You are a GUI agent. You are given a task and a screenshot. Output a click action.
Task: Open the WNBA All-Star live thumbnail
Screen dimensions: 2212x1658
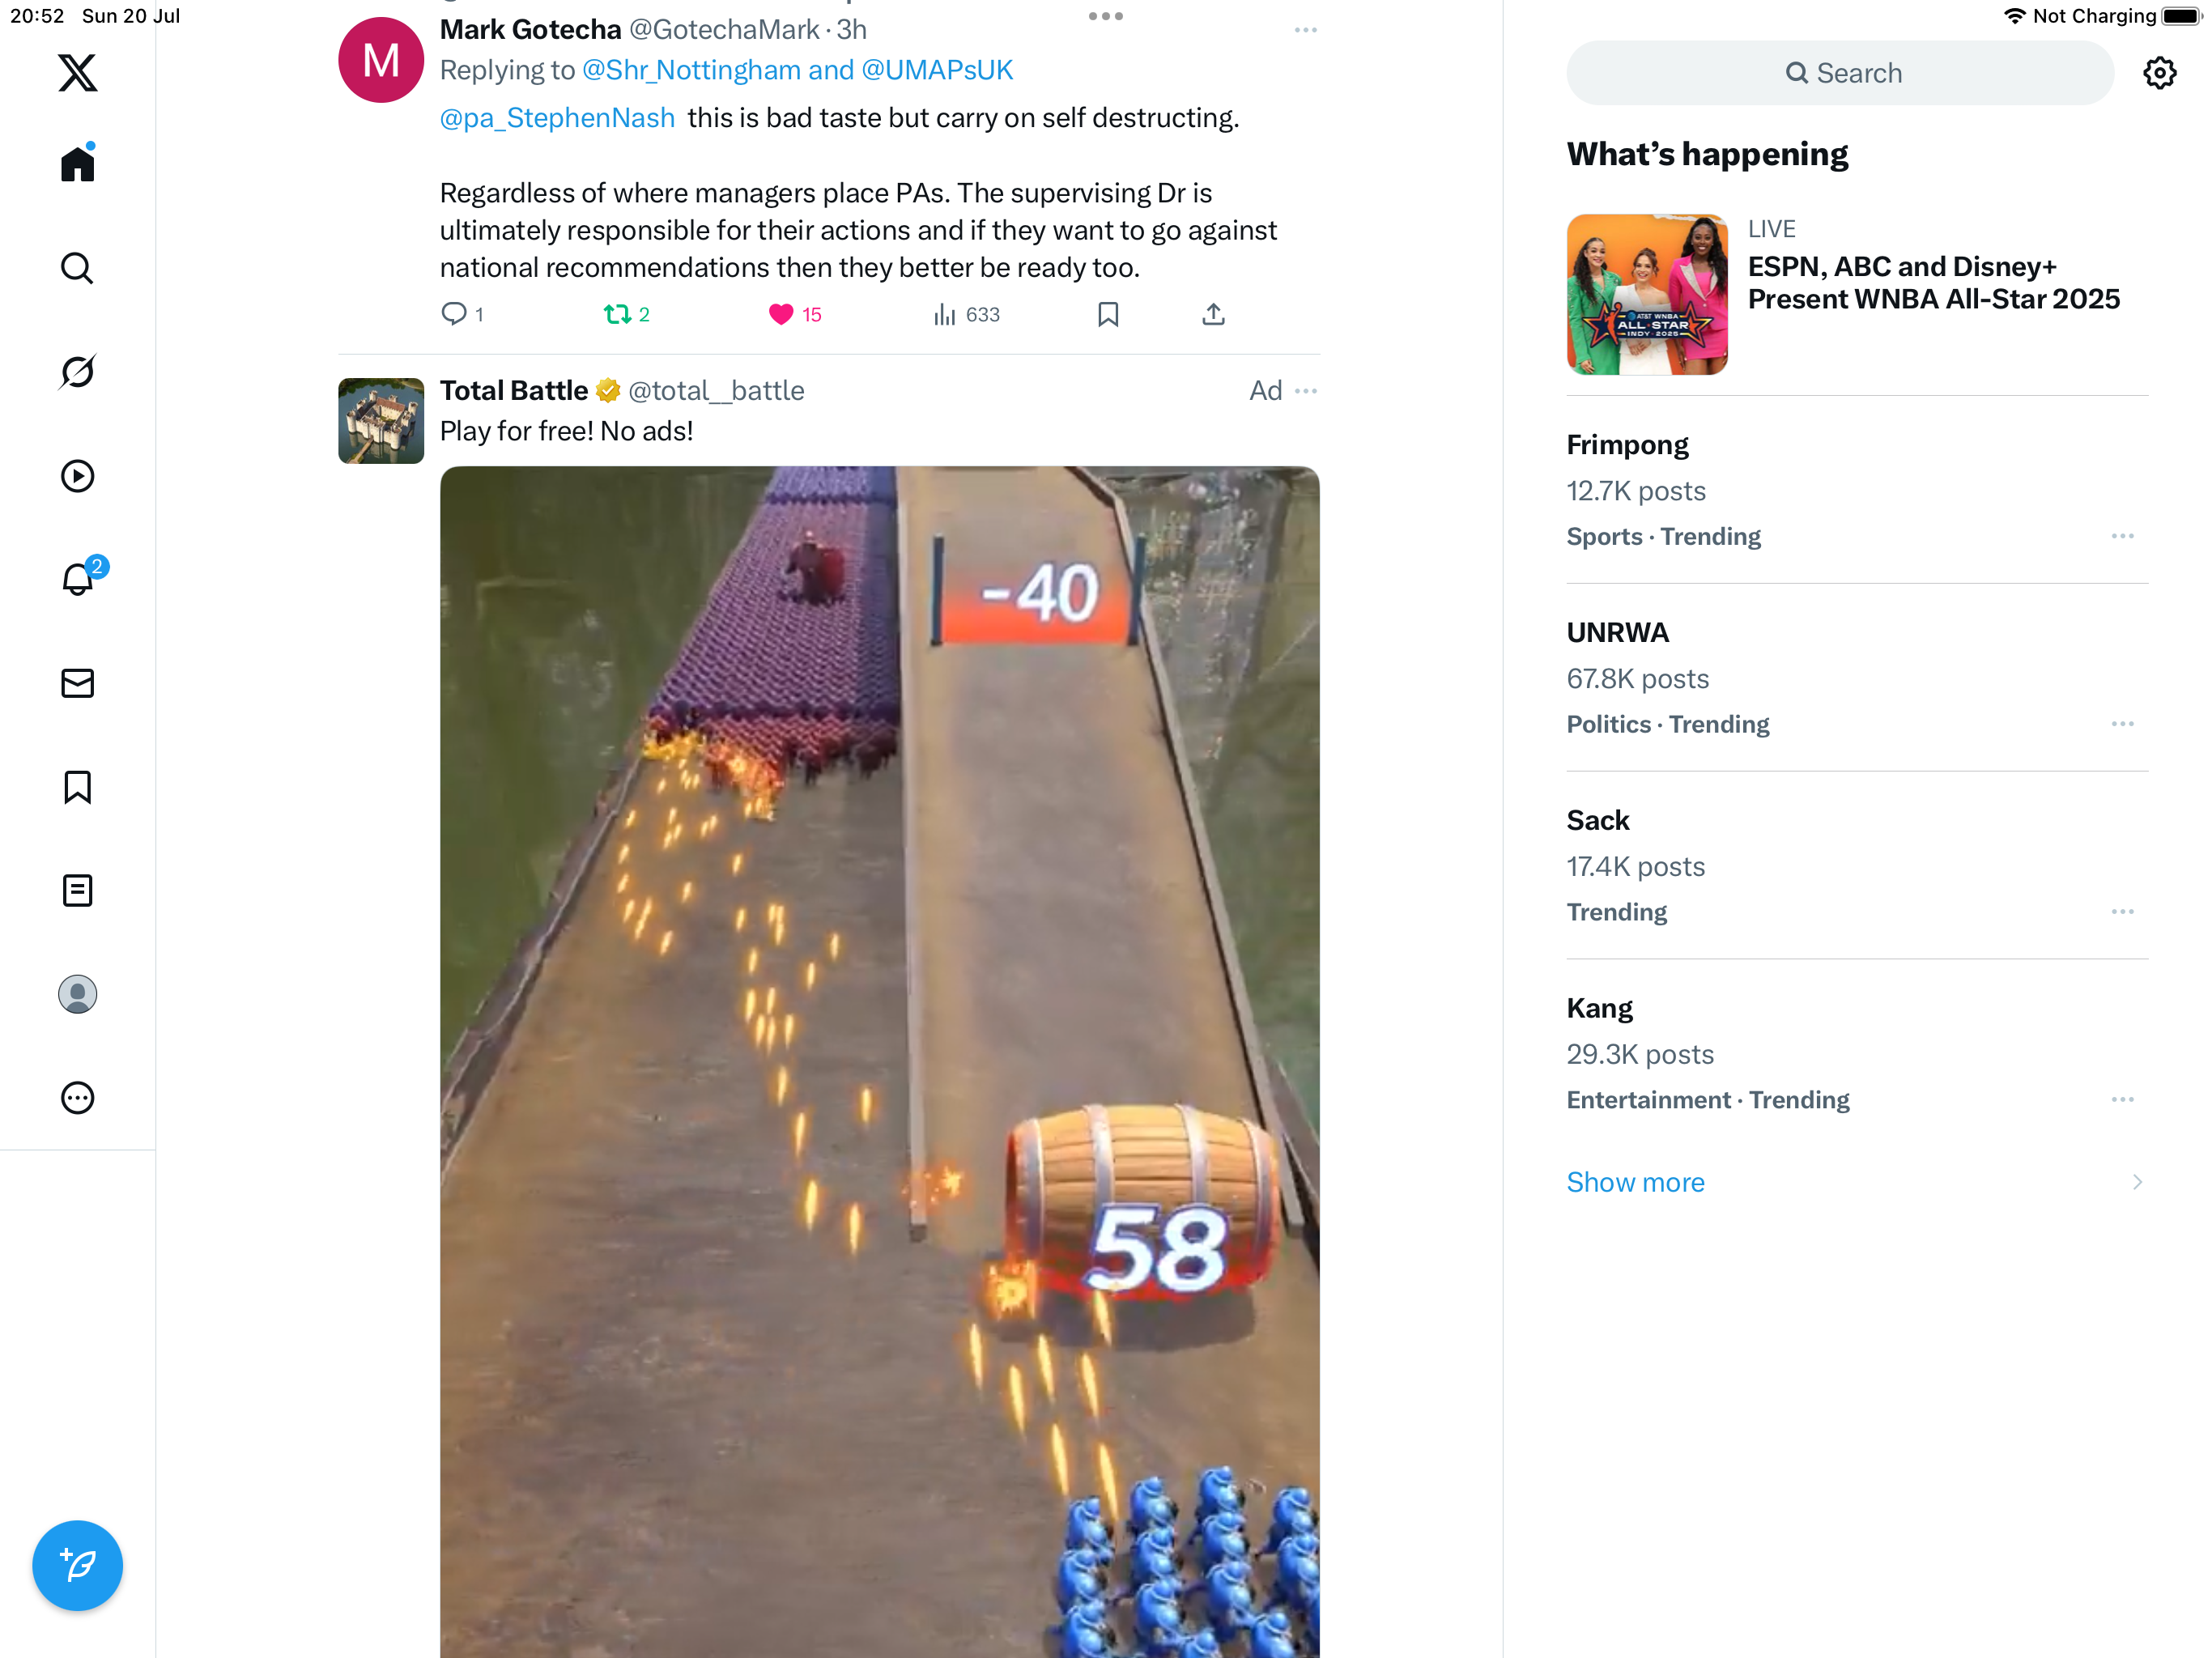(1647, 294)
